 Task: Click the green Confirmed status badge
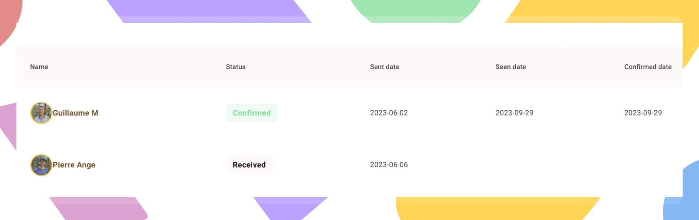pyautogui.click(x=252, y=113)
